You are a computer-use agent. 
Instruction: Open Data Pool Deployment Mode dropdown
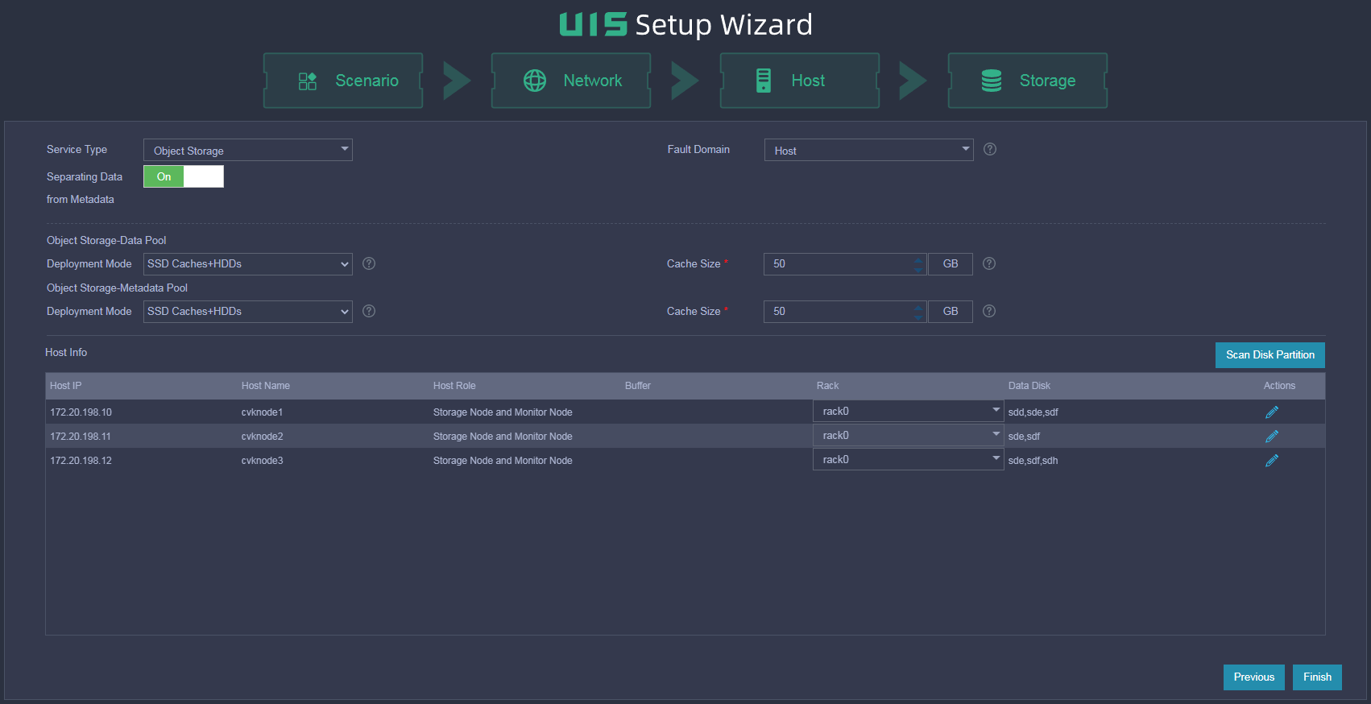pyautogui.click(x=248, y=264)
